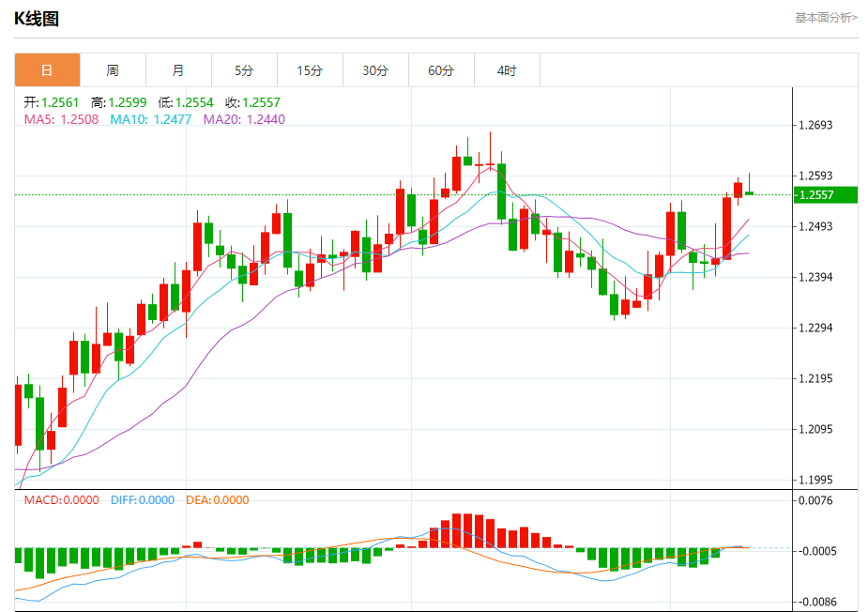Select the 日 daily chart tab
The width and height of the screenshot is (868, 612).
pos(47,70)
